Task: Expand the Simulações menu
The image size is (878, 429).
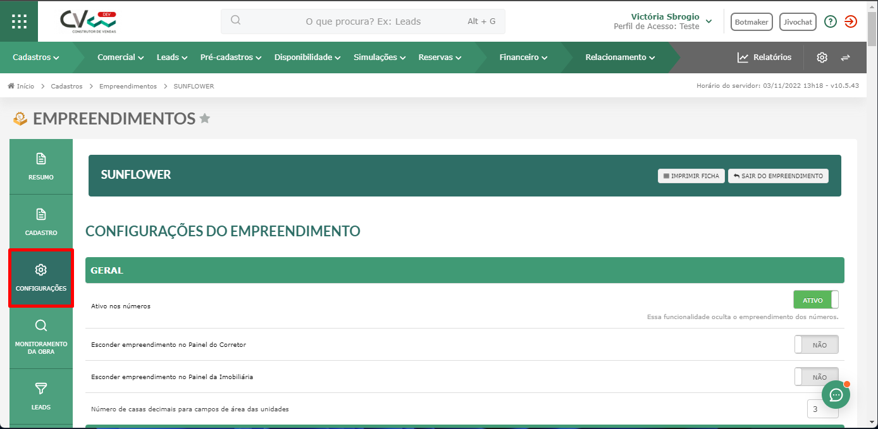Action: click(x=380, y=57)
